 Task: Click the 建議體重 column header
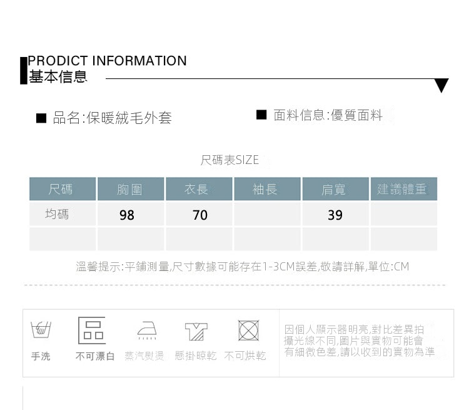[x=404, y=189]
